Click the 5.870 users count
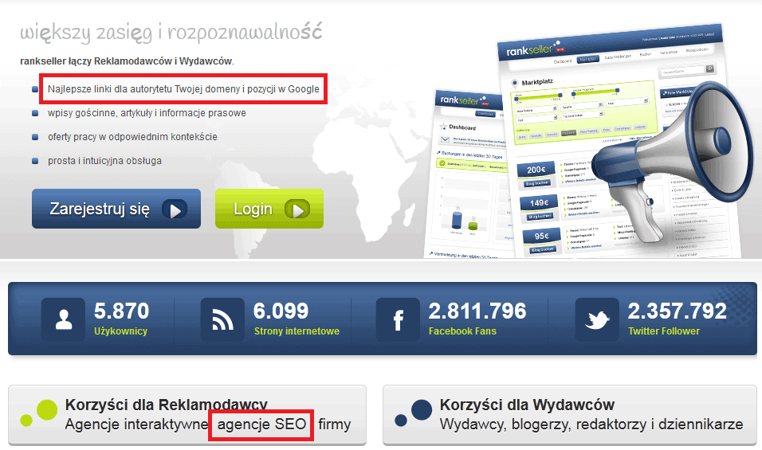Viewport: 762px width, 450px height. [121, 311]
